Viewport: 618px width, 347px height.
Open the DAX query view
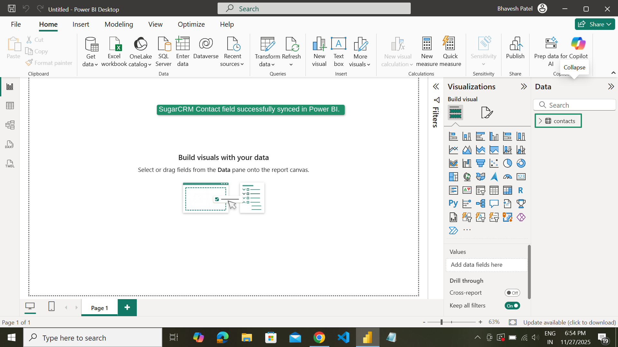pyautogui.click(x=10, y=144)
